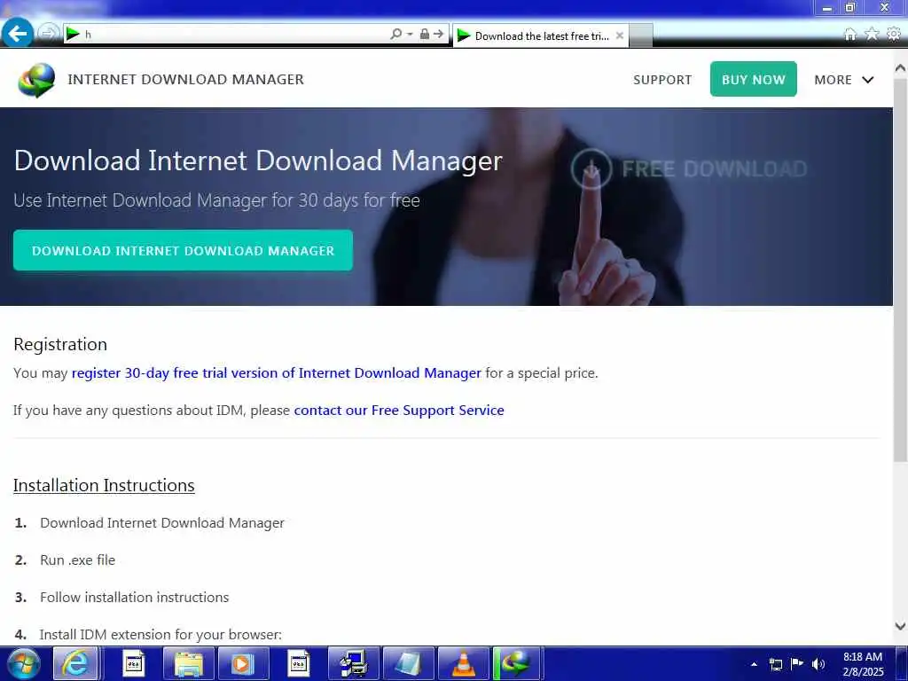Minimize the browser window
The image size is (908, 681).
coord(827,7)
